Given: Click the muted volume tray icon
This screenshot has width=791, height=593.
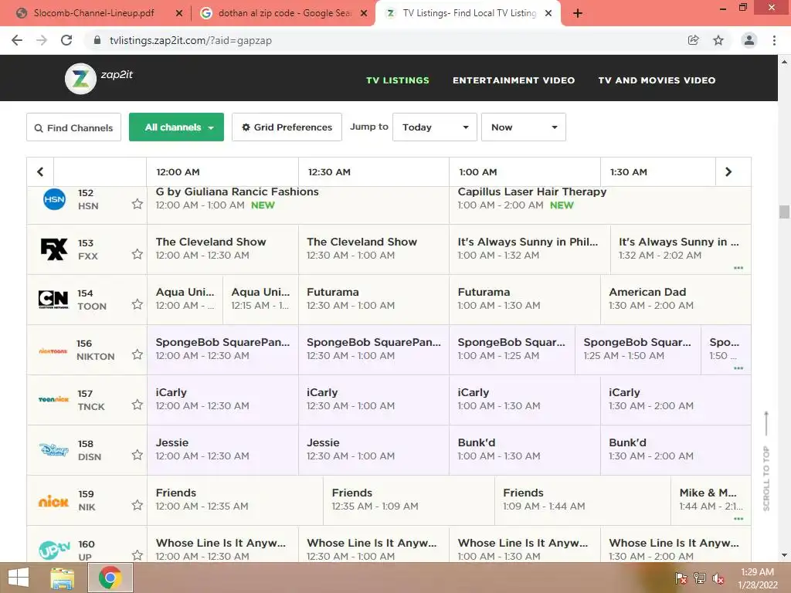Looking at the screenshot, I should click(718, 578).
